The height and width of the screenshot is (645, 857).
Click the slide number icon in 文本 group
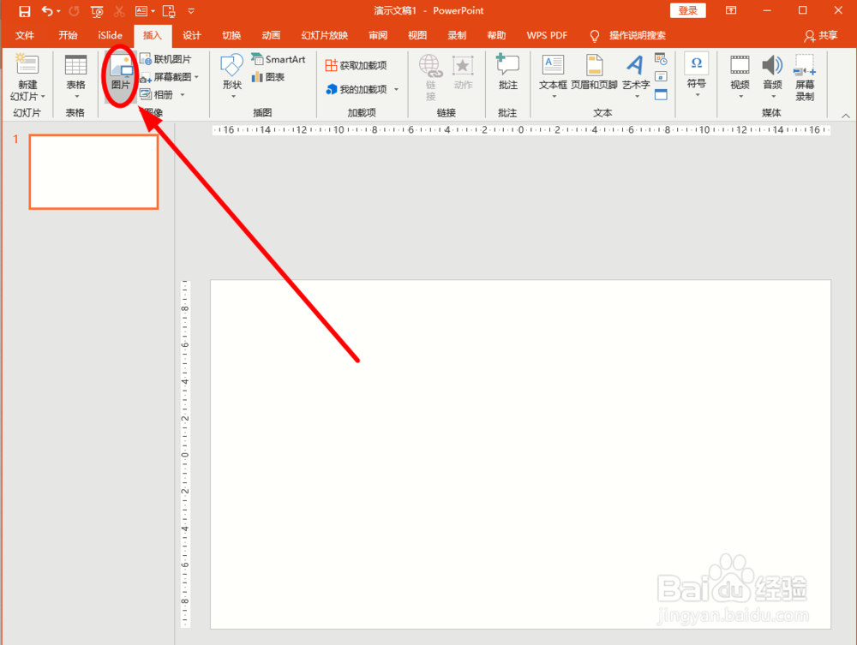(x=661, y=76)
